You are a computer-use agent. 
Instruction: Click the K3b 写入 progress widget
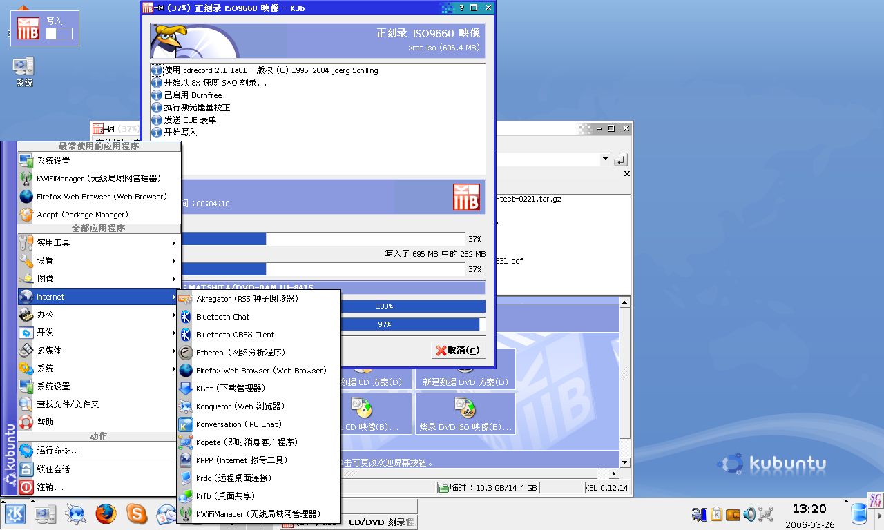45,28
